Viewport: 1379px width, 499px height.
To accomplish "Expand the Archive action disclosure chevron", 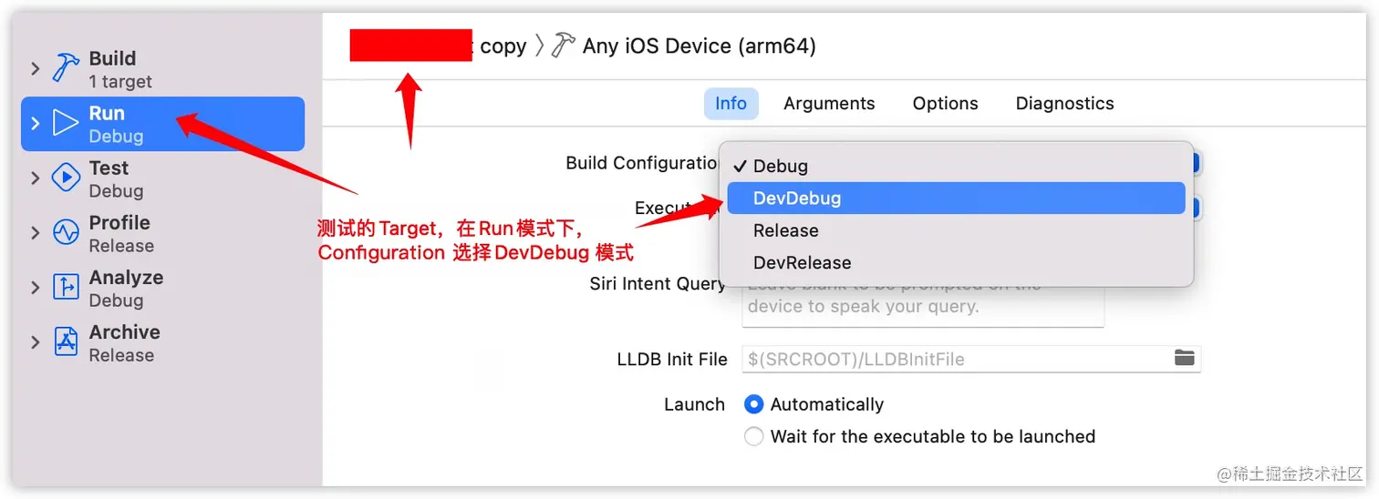I will pos(36,341).
